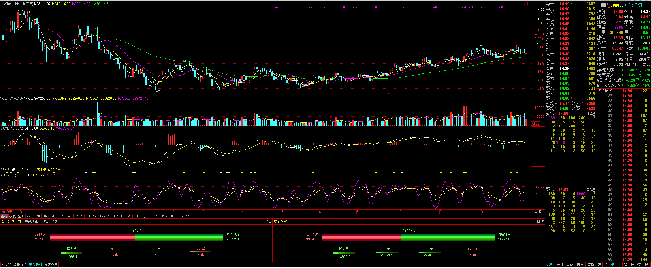
Task: Toggle 价 price view button
Action: tap(606, 265)
